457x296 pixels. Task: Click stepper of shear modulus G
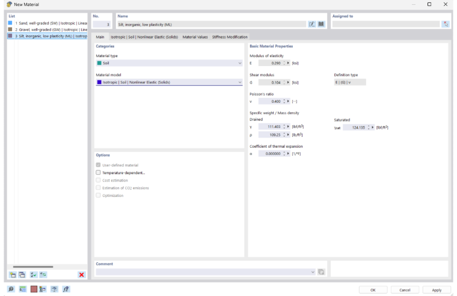[x=284, y=82]
